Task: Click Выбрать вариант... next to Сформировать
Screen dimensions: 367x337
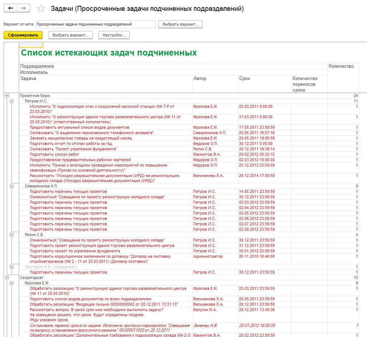Action: pos(70,35)
